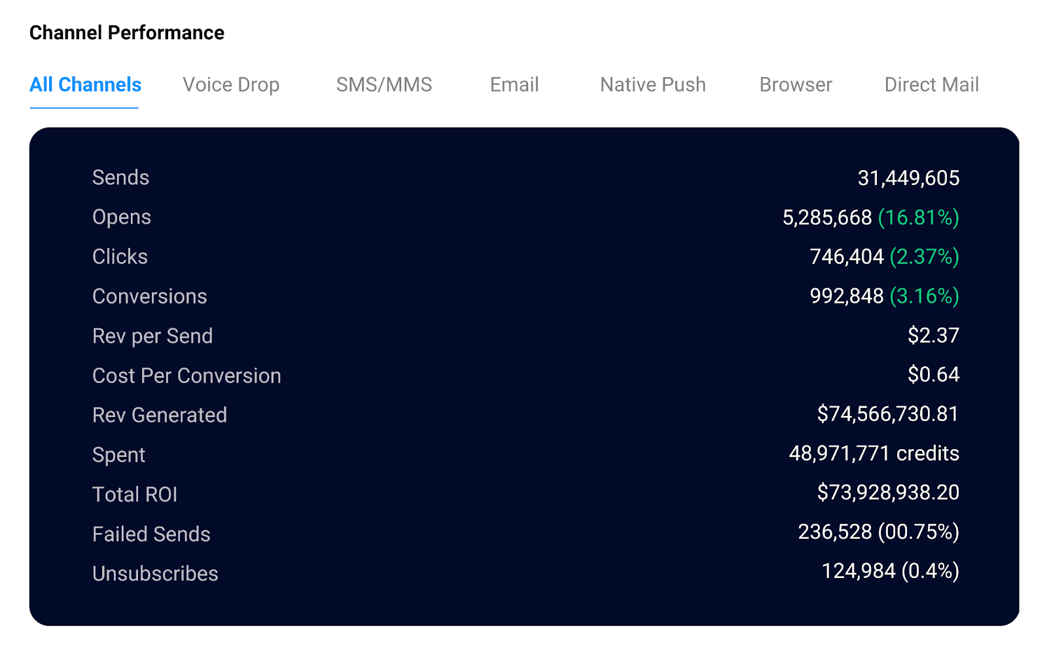This screenshot has height=648, width=1047.
Task: Click the Rev per Send label
Action: 152,336
